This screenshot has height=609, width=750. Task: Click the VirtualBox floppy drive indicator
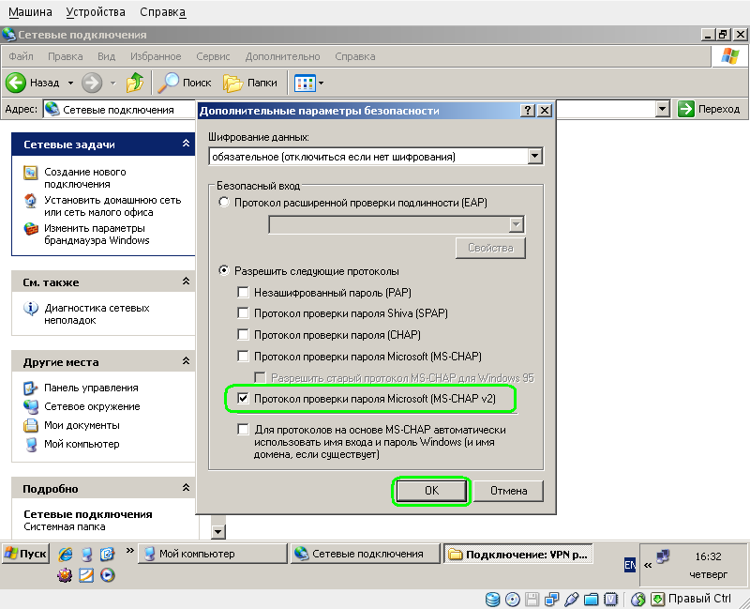[532, 599]
